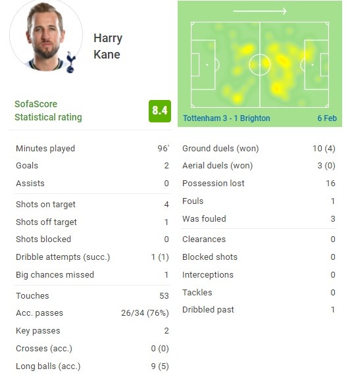Click the Acc. passes 26/34 value
Viewport: 352px width, 375px height.
pyautogui.click(x=145, y=313)
